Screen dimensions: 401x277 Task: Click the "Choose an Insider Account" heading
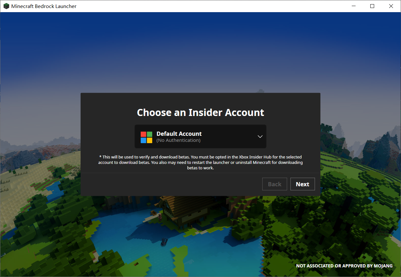click(200, 112)
